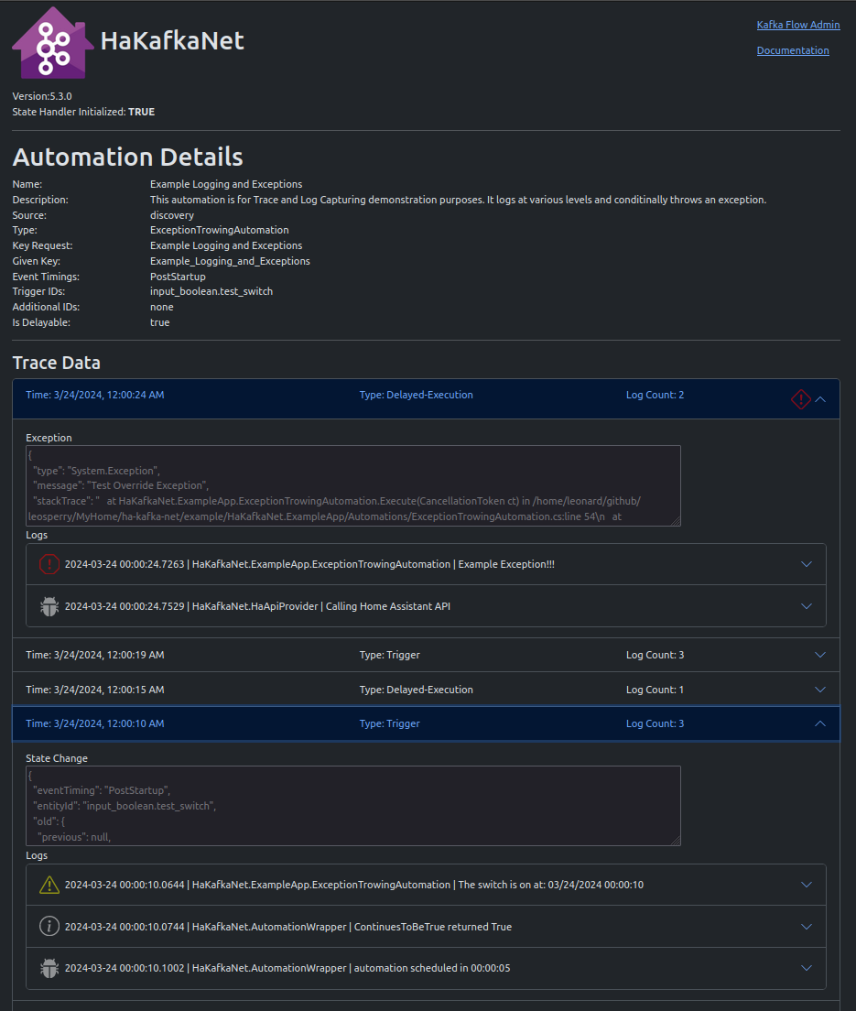Expand the ContinuesToBeTrue returned True log entry
Viewport: 856px width, 1011px height.
(807, 927)
